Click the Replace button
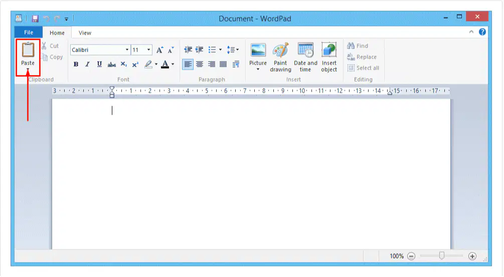 [x=362, y=57]
